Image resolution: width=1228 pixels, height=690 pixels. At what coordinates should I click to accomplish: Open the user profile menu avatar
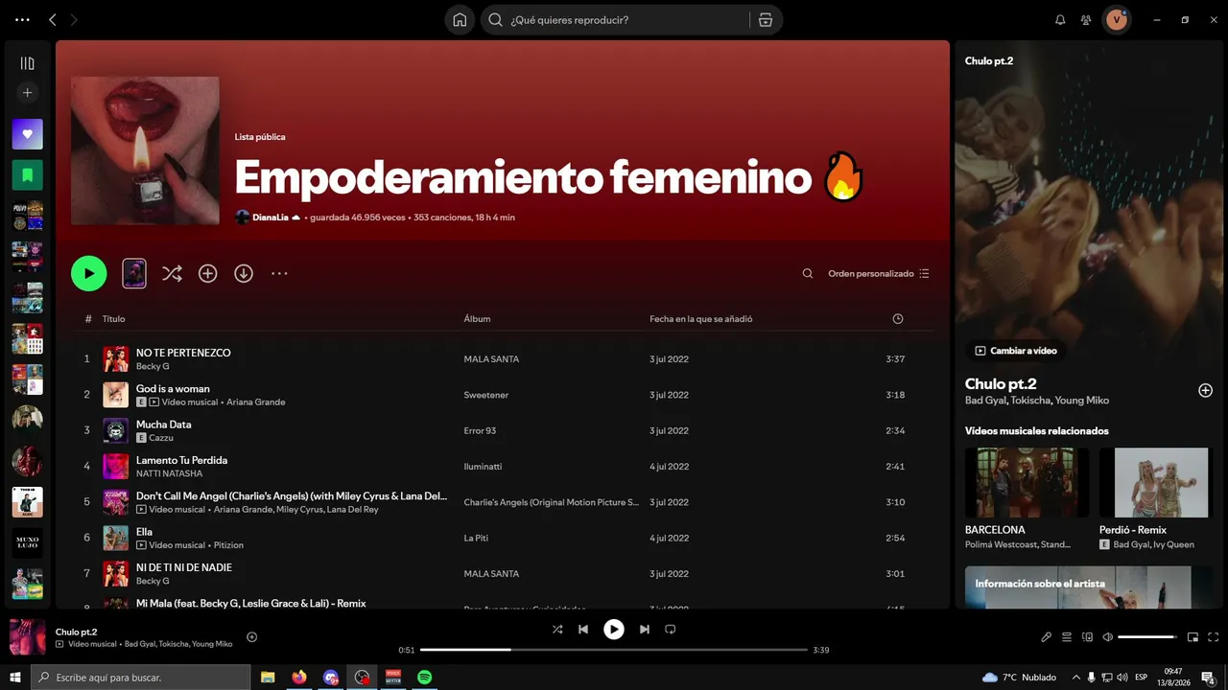(x=1117, y=20)
